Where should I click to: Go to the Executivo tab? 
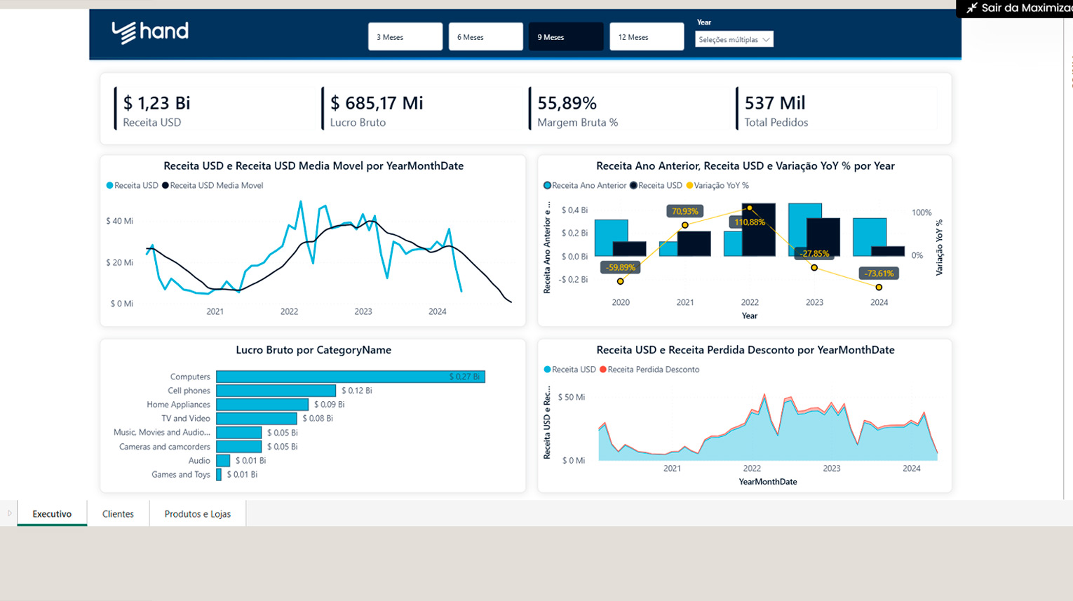pyautogui.click(x=52, y=514)
